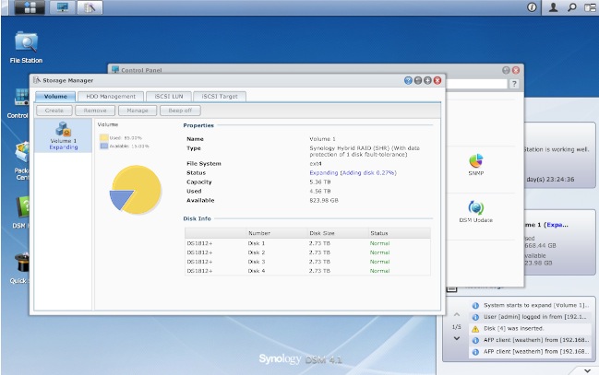The image size is (599, 375).
Task: Click the Number column header
Action: point(277,233)
